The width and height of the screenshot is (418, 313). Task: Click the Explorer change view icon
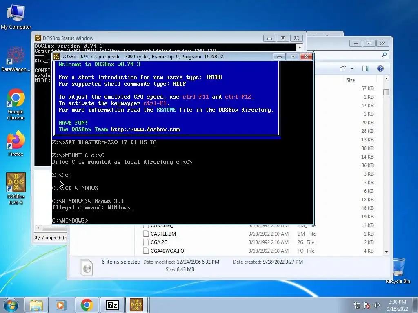point(343,68)
